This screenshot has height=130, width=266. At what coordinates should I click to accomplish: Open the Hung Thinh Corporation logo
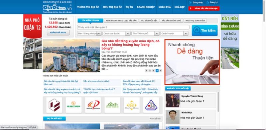(73, 105)
